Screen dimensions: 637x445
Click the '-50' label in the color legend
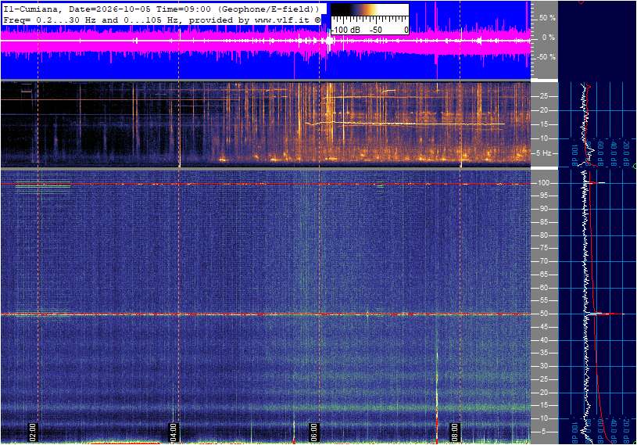click(x=376, y=30)
